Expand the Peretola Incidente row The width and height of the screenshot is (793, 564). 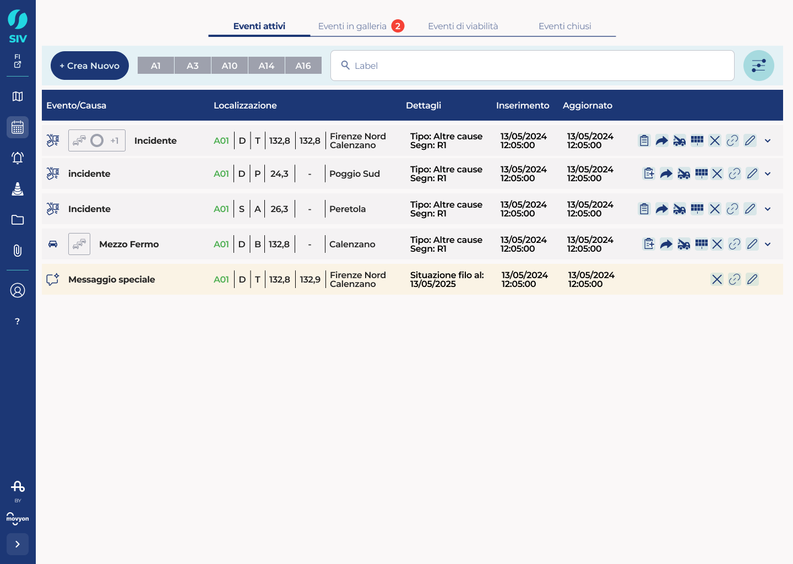tap(768, 209)
